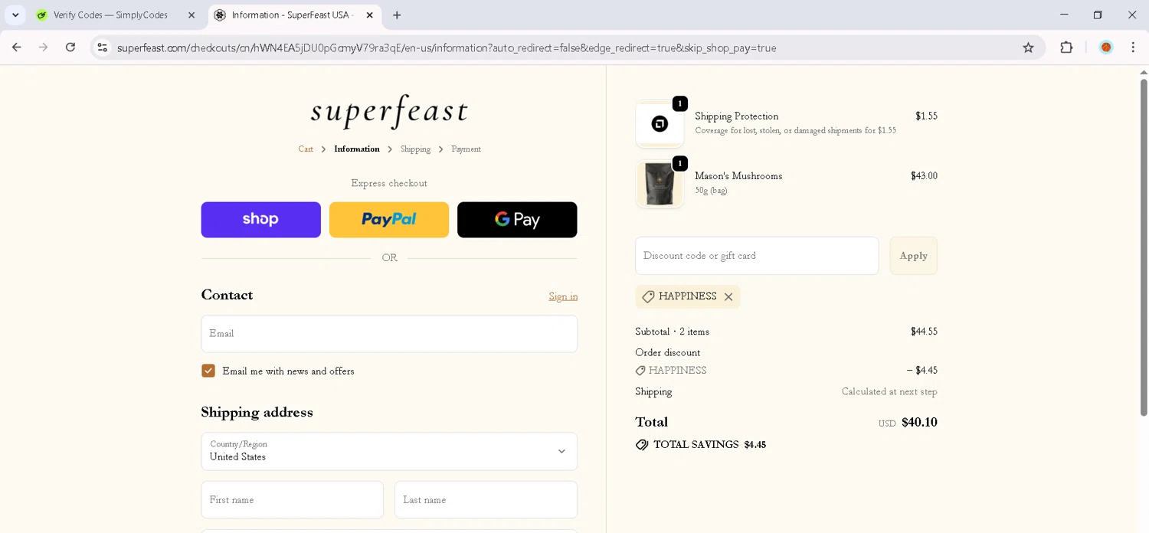The width and height of the screenshot is (1149, 533).
Task: Bookmark this page with star icon
Action: click(x=1028, y=47)
